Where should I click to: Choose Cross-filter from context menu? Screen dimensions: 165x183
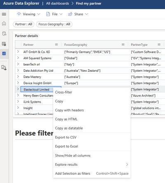(x=92, y=92)
